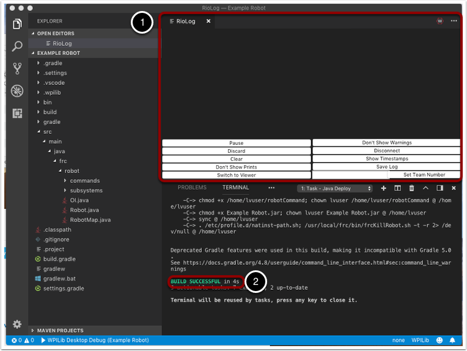
Task: Click the WPILib icon in editor title
Action: [x=439, y=21]
